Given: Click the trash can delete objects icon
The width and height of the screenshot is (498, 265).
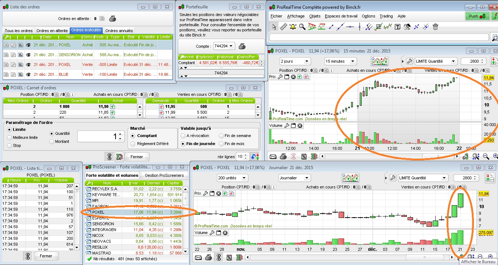Looking at the screenshot, I should point(435,27).
